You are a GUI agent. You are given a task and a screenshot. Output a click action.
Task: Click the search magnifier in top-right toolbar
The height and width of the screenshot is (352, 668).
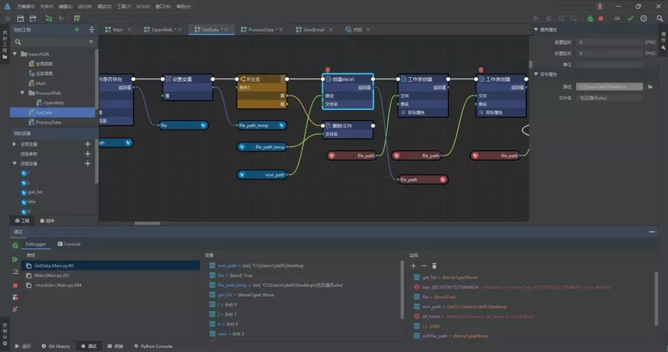pos(658,19)
